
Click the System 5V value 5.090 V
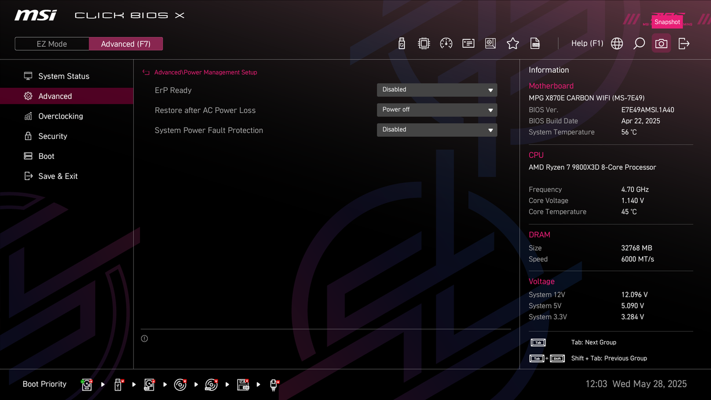pos(633,306)
